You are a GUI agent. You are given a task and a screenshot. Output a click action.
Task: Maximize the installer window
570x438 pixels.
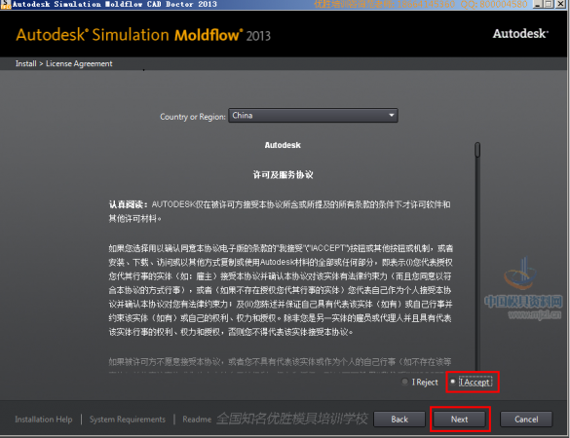549,4
